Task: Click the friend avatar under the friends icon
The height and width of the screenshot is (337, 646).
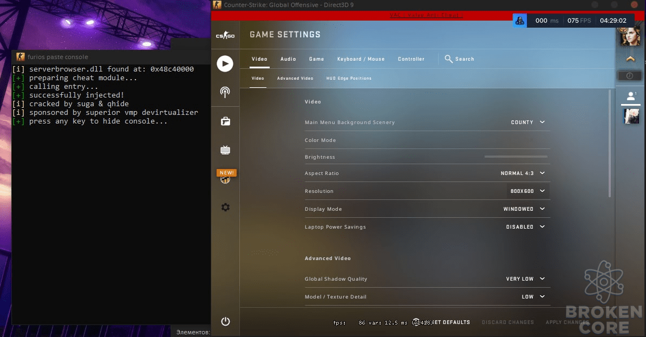Action: [631, 116]
